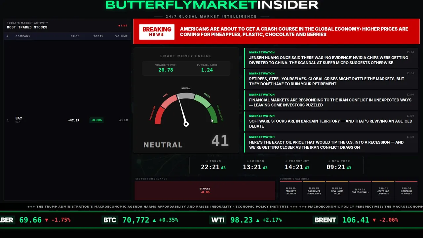Click the WTI ticker label
Viewport: 423px width, 238px height.
pyautogui.click(x=218, y=220)
